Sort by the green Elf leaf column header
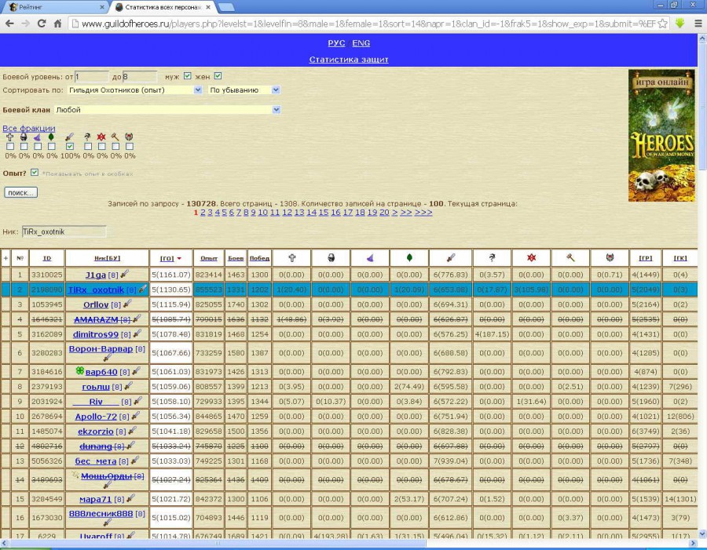Image resolution: width=707 pixels, height=550 pixels. [x=409, y=257]
